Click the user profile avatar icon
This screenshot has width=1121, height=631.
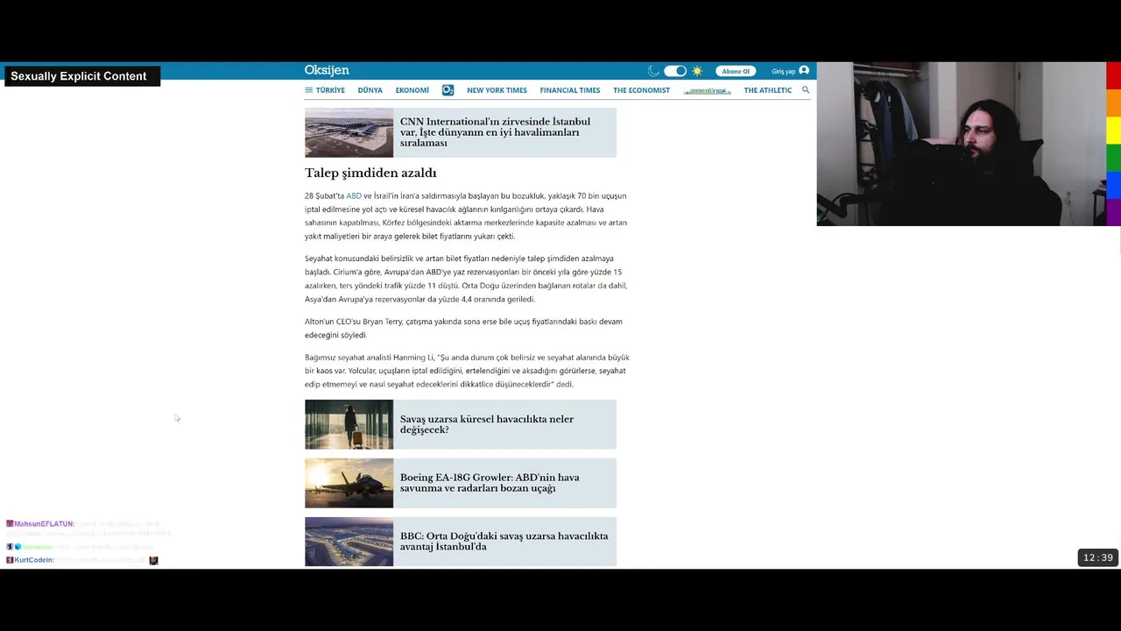pyautogui.click(x=804, y=71)
